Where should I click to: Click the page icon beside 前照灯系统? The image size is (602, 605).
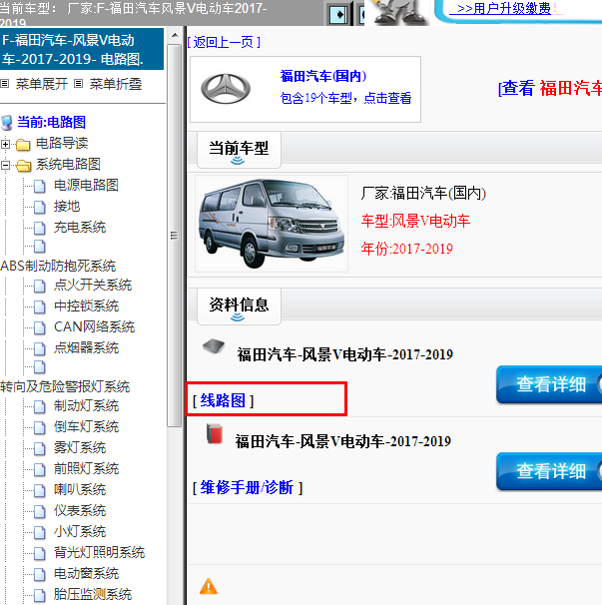click(x=39, y=469)
